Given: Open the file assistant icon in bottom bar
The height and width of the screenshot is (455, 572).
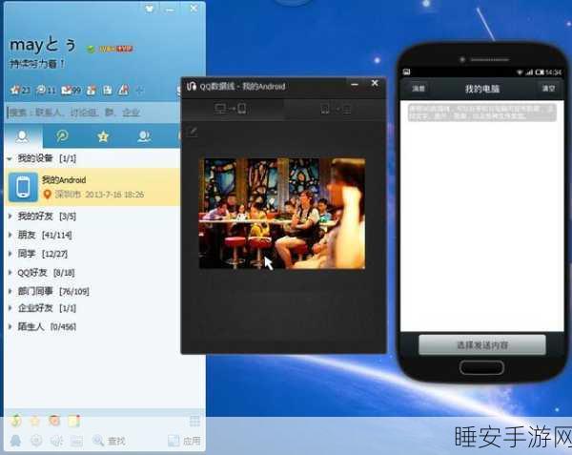Looking at the screenshot, I should coord(76,441).
